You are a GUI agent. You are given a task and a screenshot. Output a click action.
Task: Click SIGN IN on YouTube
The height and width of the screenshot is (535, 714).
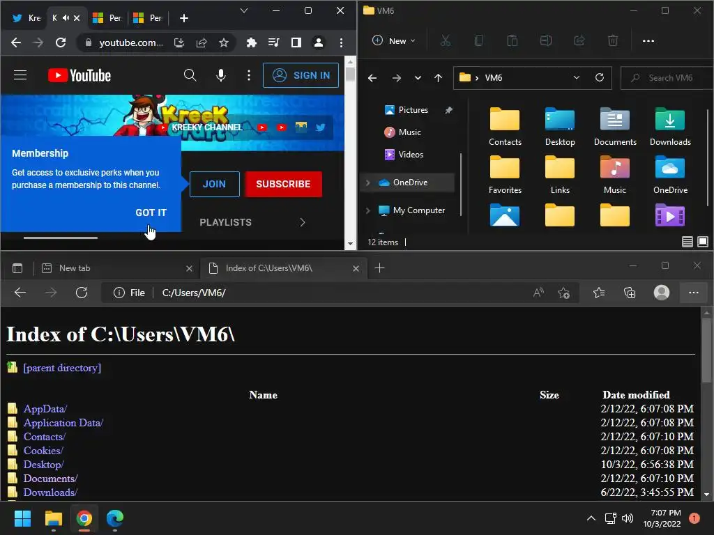click(x=301, y=75)
